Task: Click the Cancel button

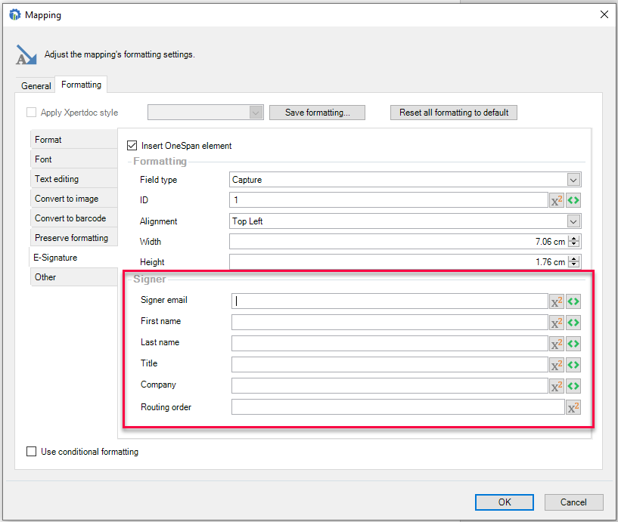Action: [574, 502]
